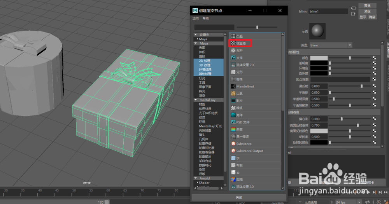
Task: Click the 隐藏 hide button
Action: pos(372,17)
